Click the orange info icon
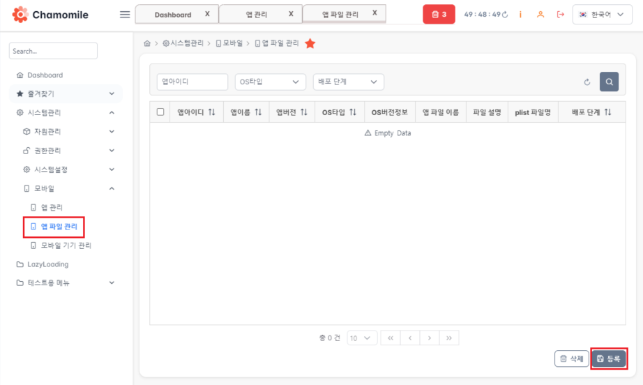This screenshot has width=643, height=385. (521, 15)
